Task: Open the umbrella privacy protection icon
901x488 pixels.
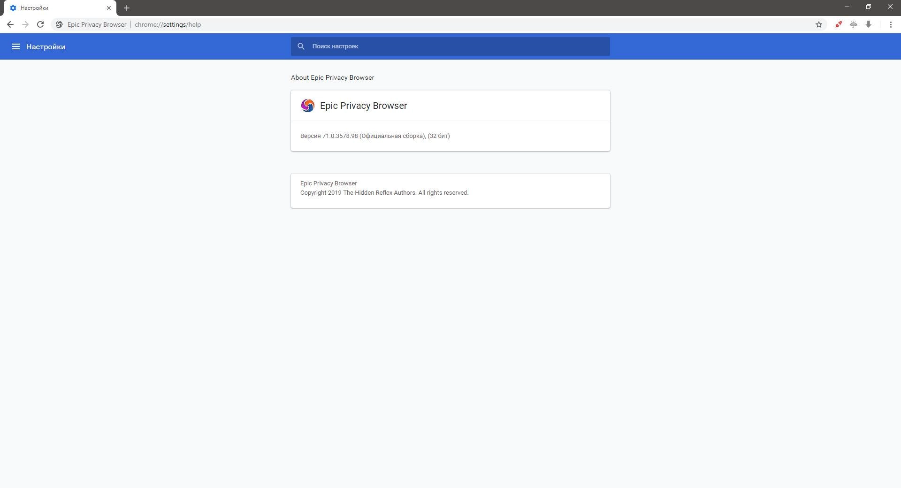Action: (x=854, y=24)
